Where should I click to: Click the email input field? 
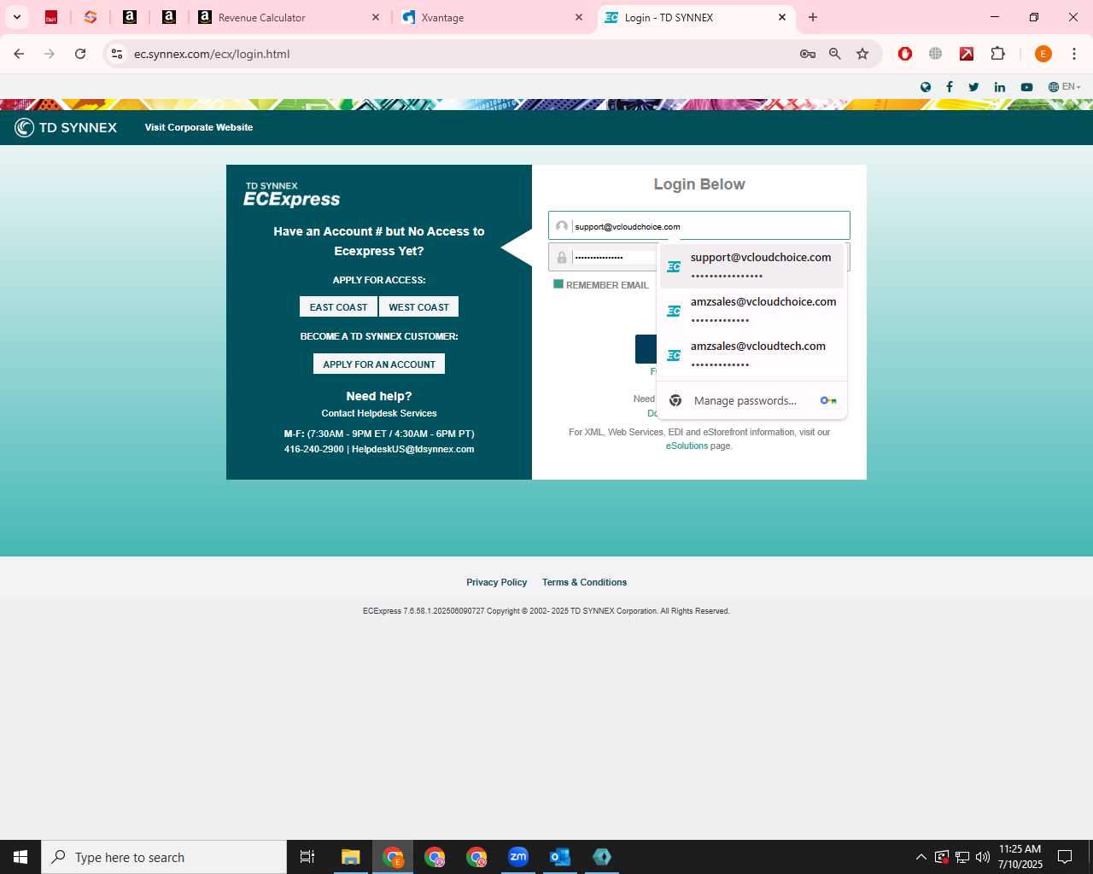click(699, 226)
